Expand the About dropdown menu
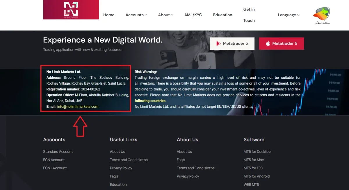 point(165,15)
